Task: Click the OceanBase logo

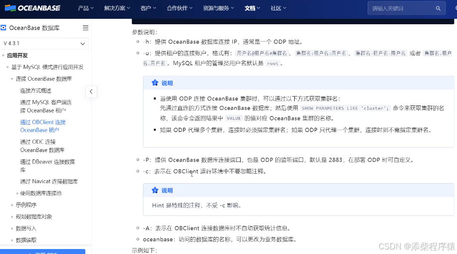Action: 33,8
